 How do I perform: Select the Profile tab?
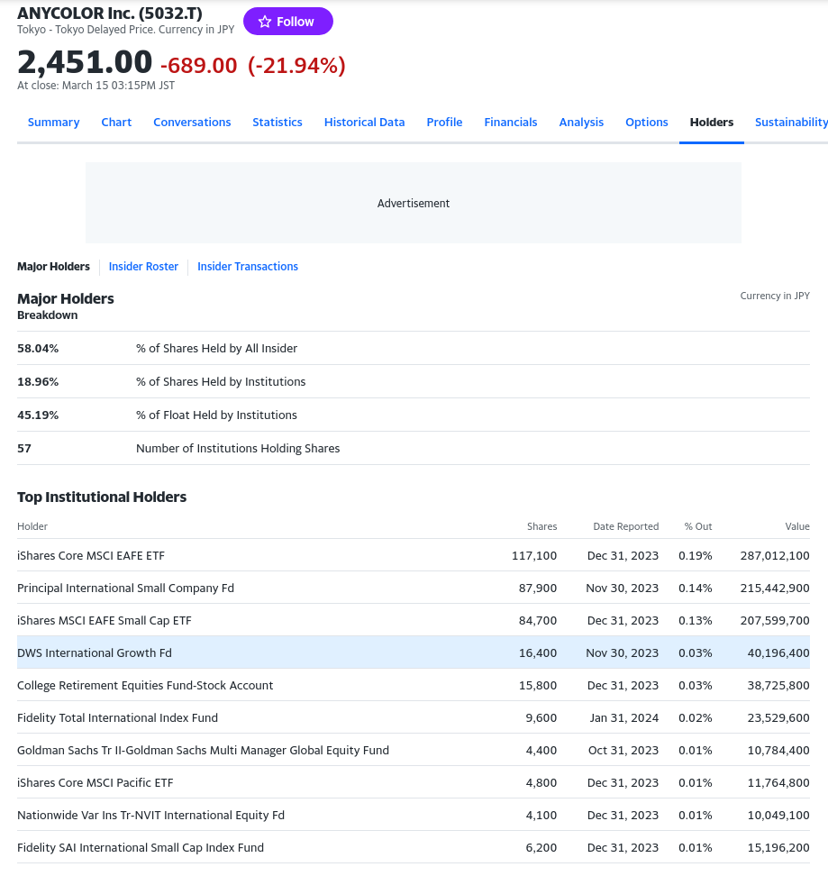click(x=444, y=123)
